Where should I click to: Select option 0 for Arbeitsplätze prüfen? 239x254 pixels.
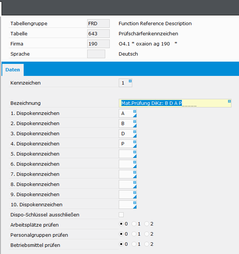pos(121,224)
